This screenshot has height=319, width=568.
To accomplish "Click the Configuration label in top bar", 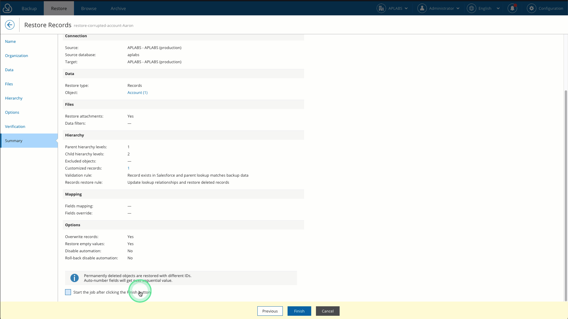I will [x=551, y=8].
